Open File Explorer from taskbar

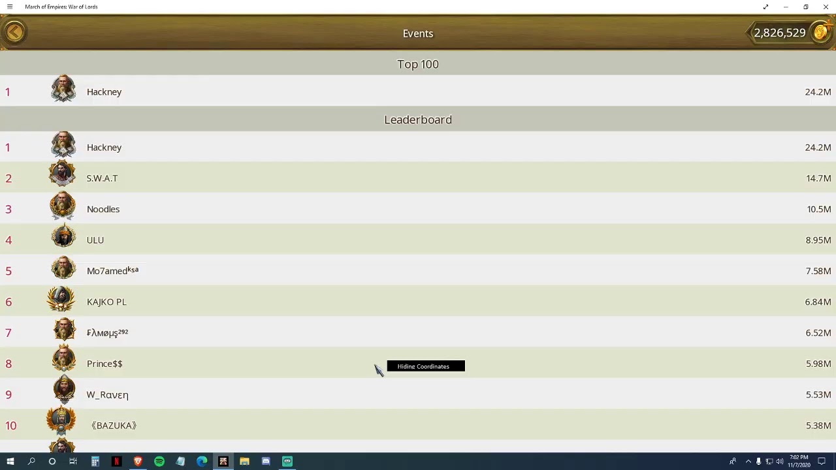pos(244,462)
